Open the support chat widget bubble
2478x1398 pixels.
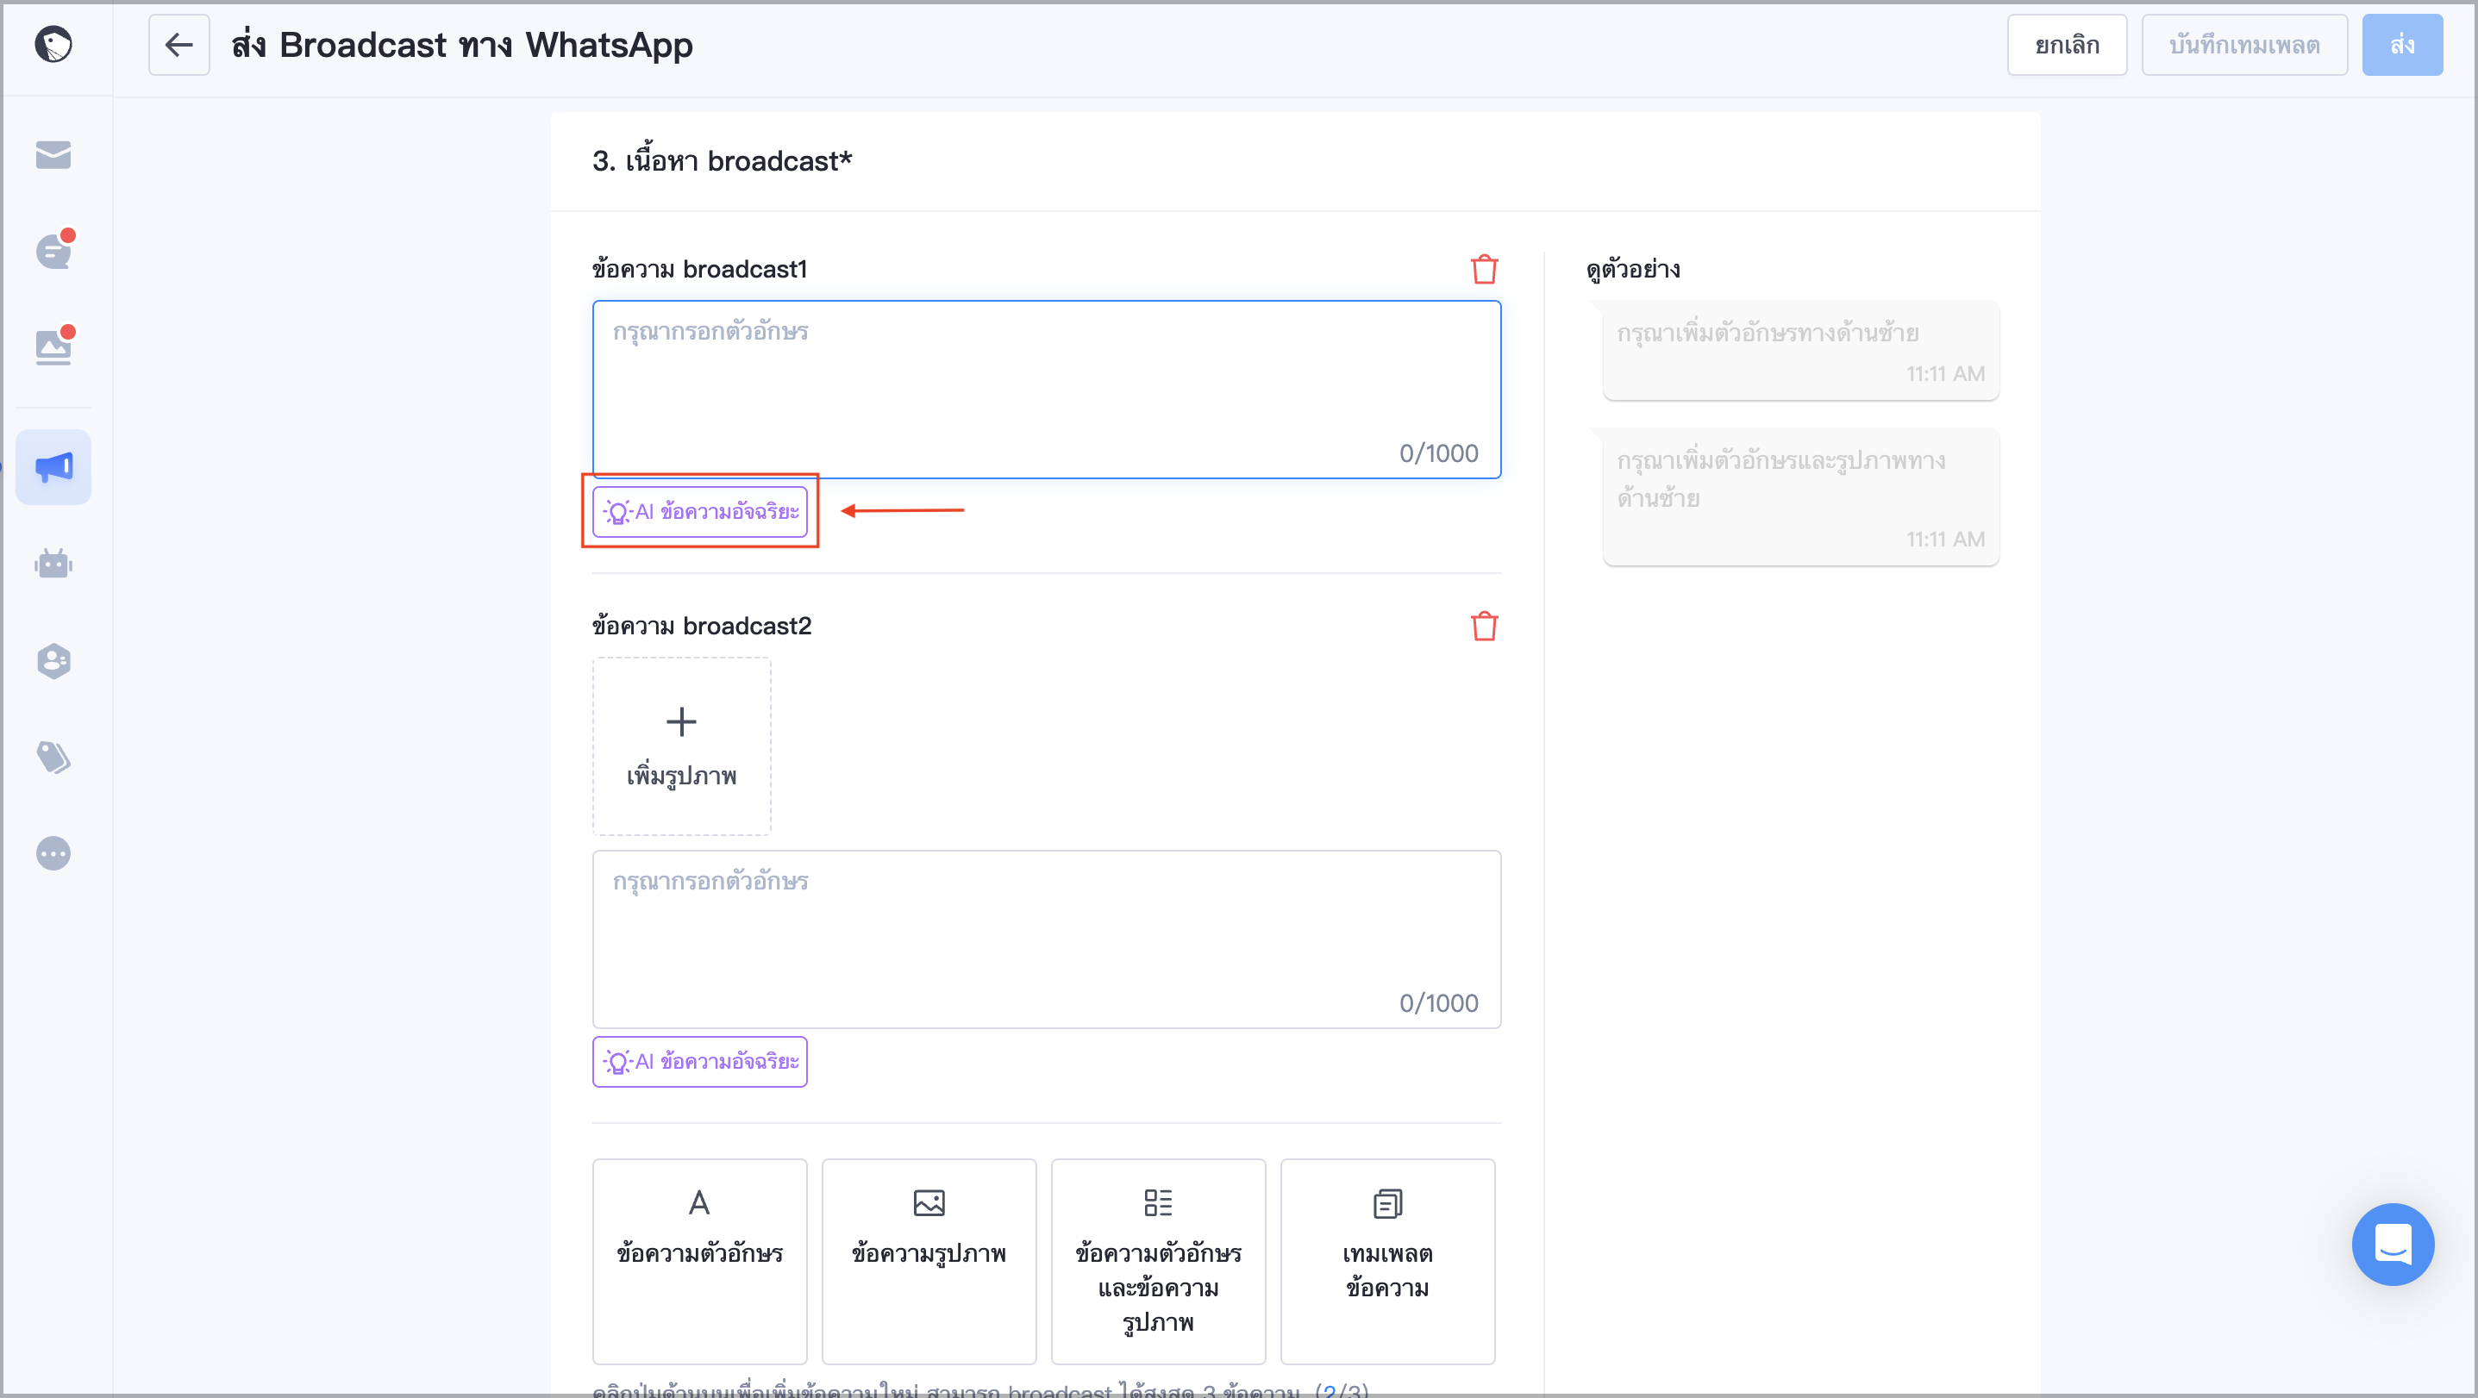(x=2393, y=1245)
